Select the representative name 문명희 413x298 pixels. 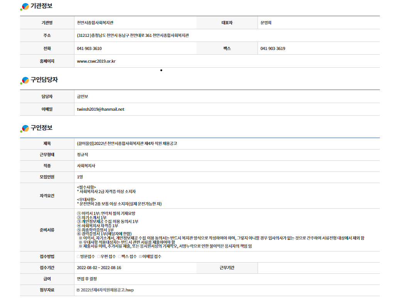(x=266, y=23)
